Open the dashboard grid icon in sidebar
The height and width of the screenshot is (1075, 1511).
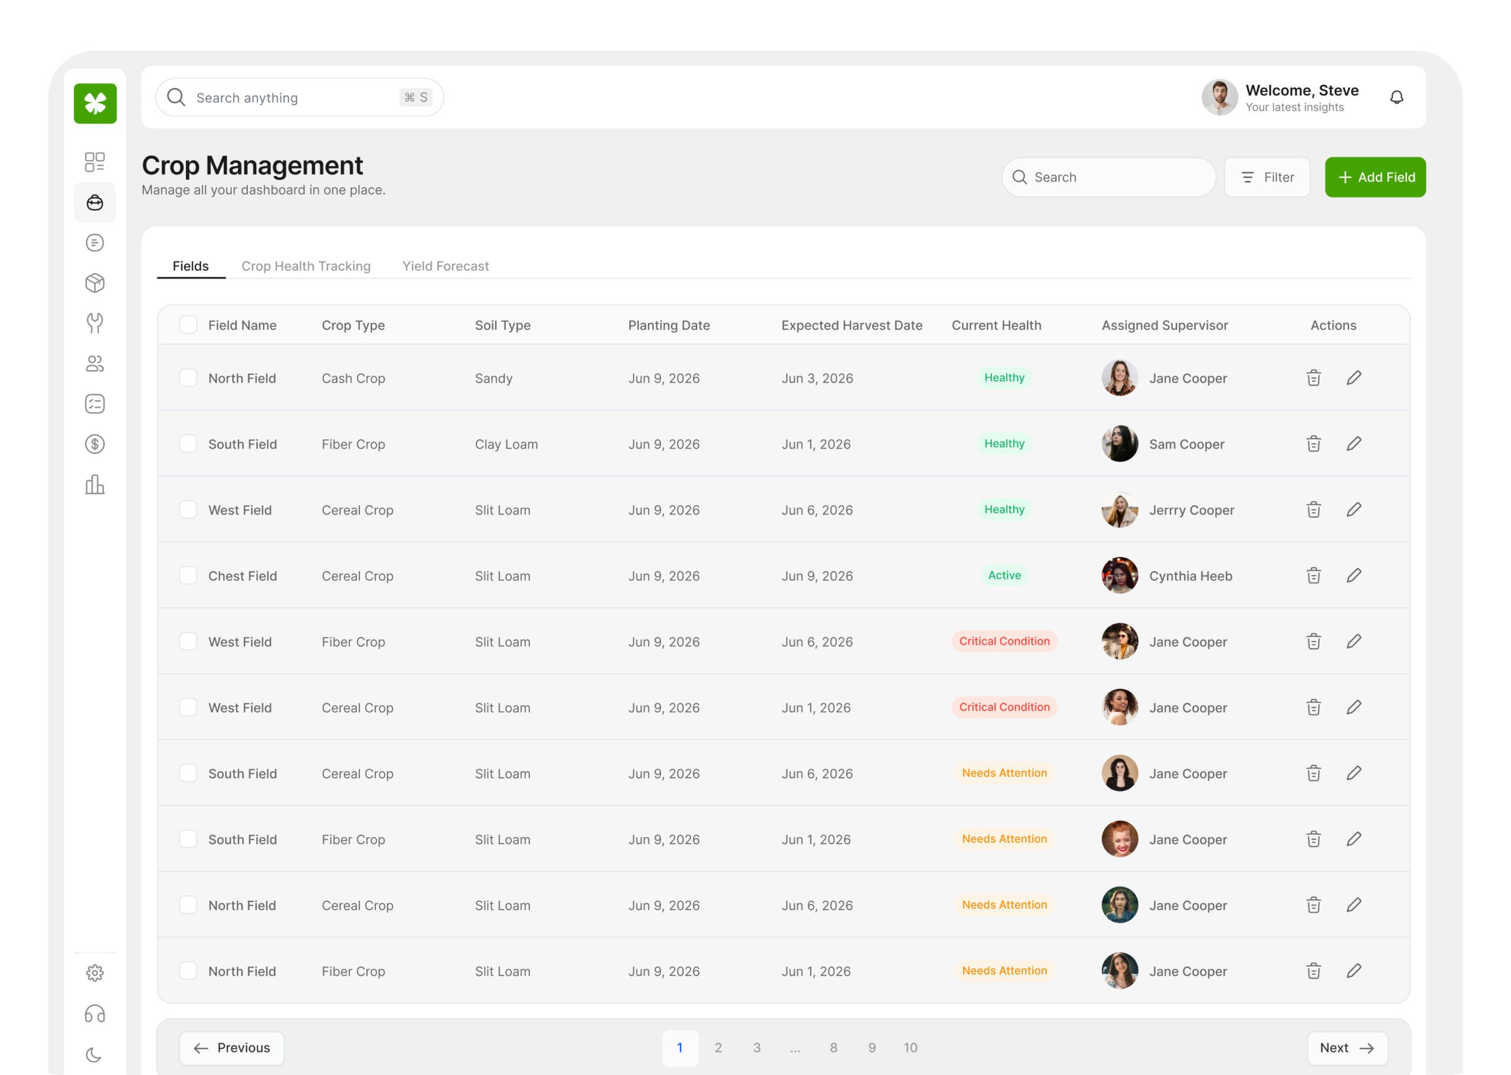point(94,162)
